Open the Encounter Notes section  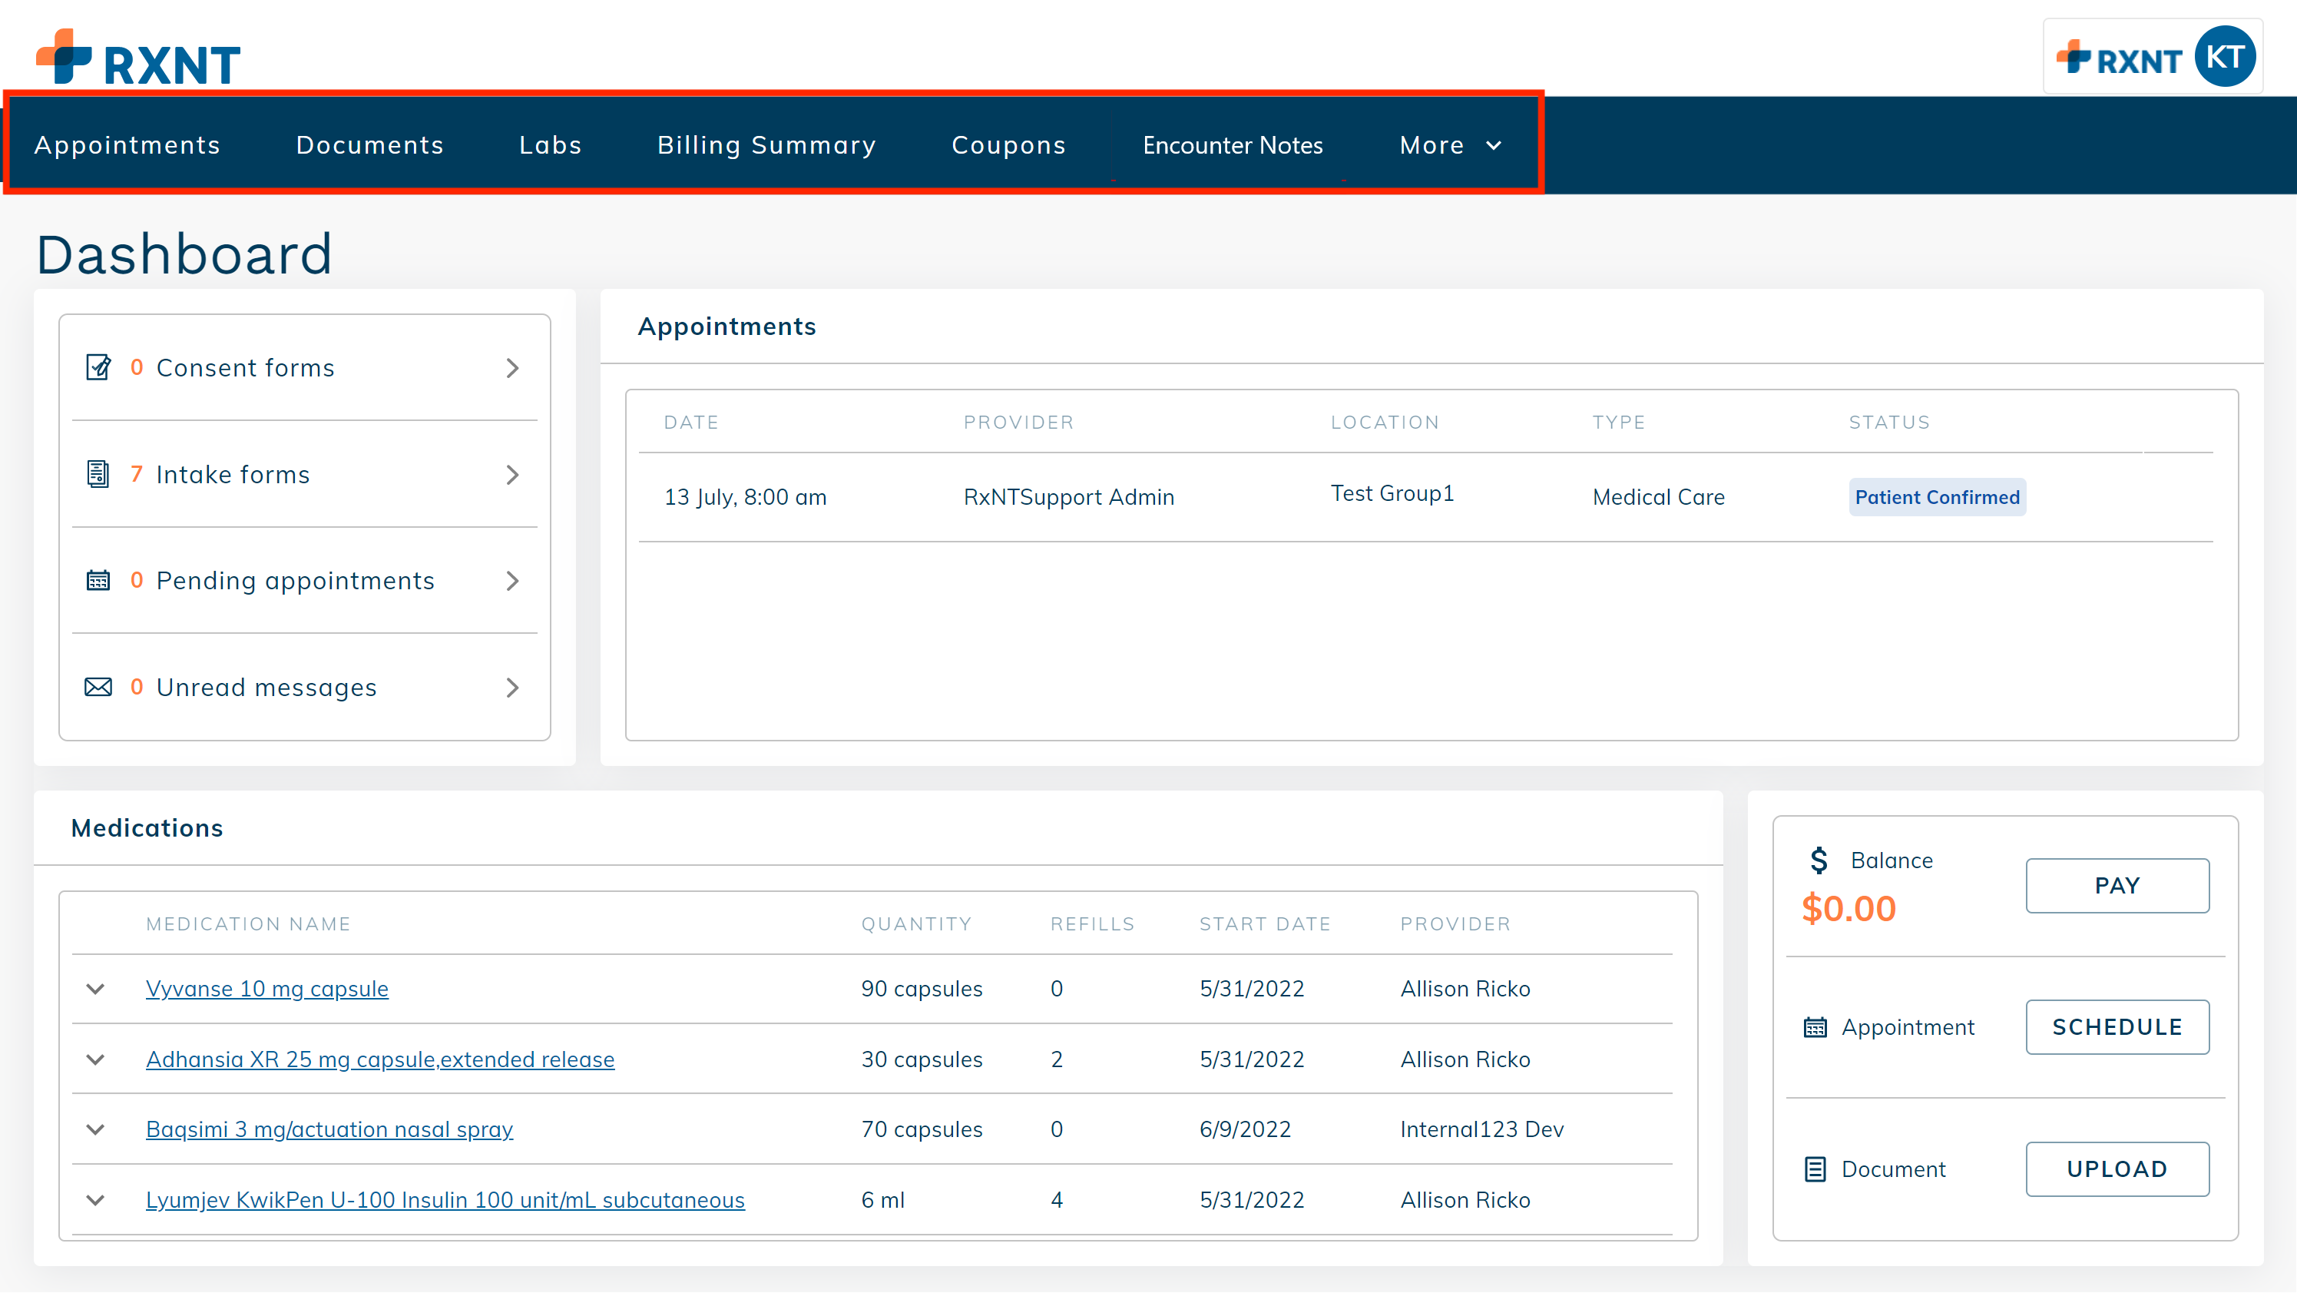tap(1234, 144)
